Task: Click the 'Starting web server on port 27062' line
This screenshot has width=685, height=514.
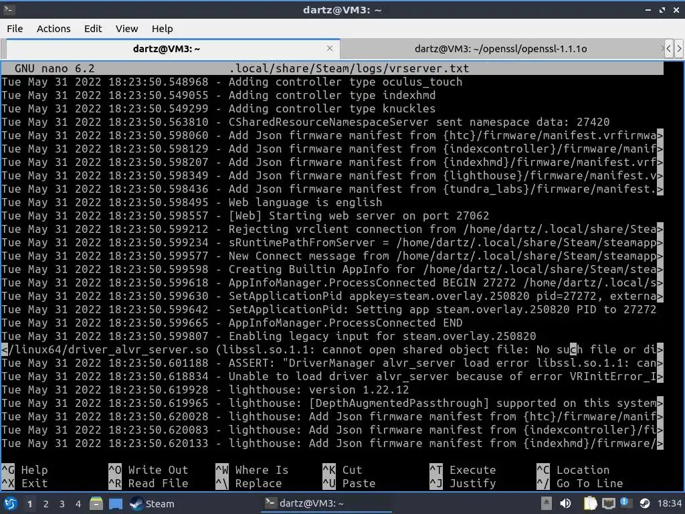Action: [x=245, y=216]
